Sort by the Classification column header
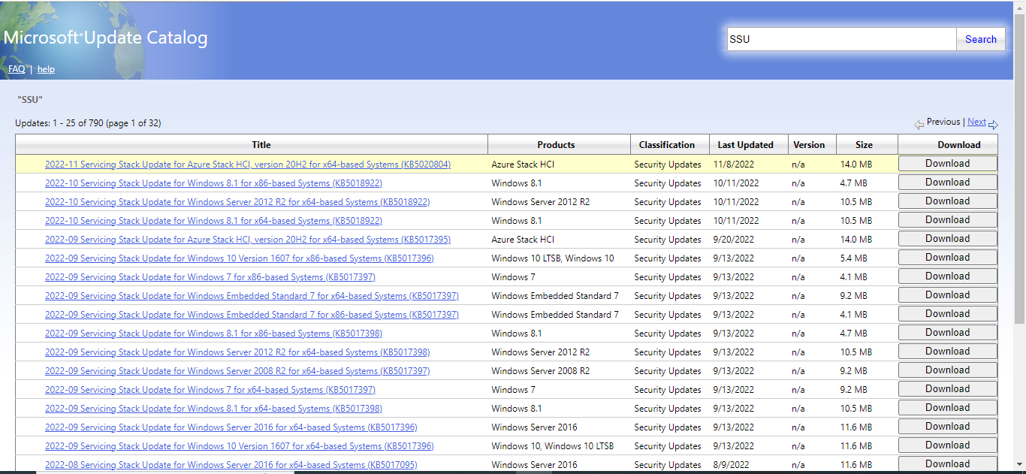This screenshot has width=1026, height=474. pos(667,145)
